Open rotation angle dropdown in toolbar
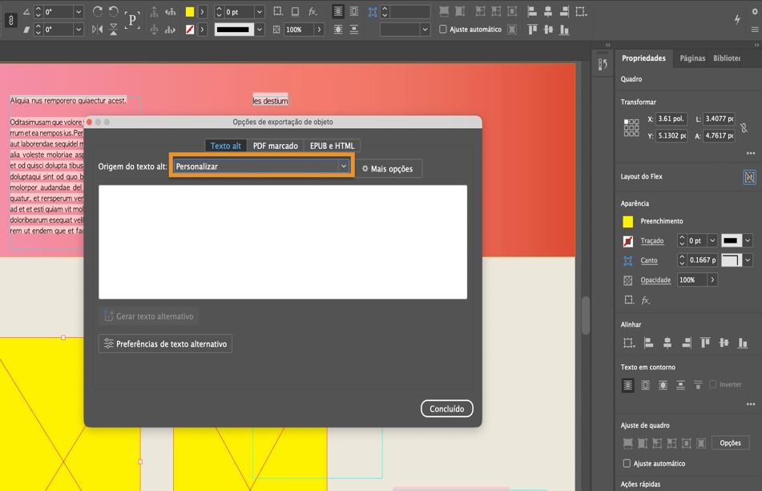Screen dimensions: 762x491 [x=79, y=11]
